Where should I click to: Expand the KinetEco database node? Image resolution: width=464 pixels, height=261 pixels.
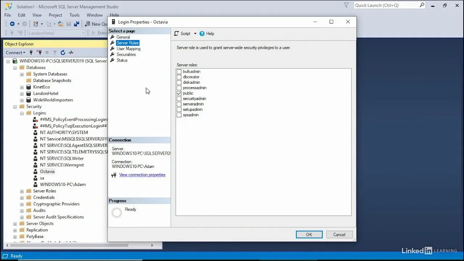(x=22, y=87)
